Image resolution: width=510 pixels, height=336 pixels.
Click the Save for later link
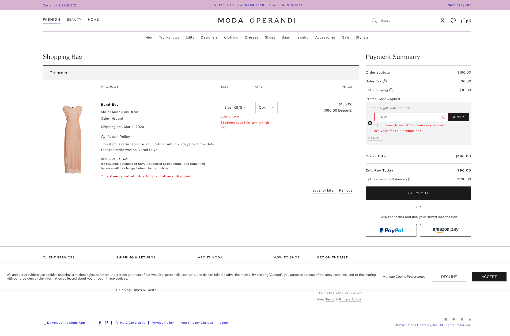click(x=323, y=190)
